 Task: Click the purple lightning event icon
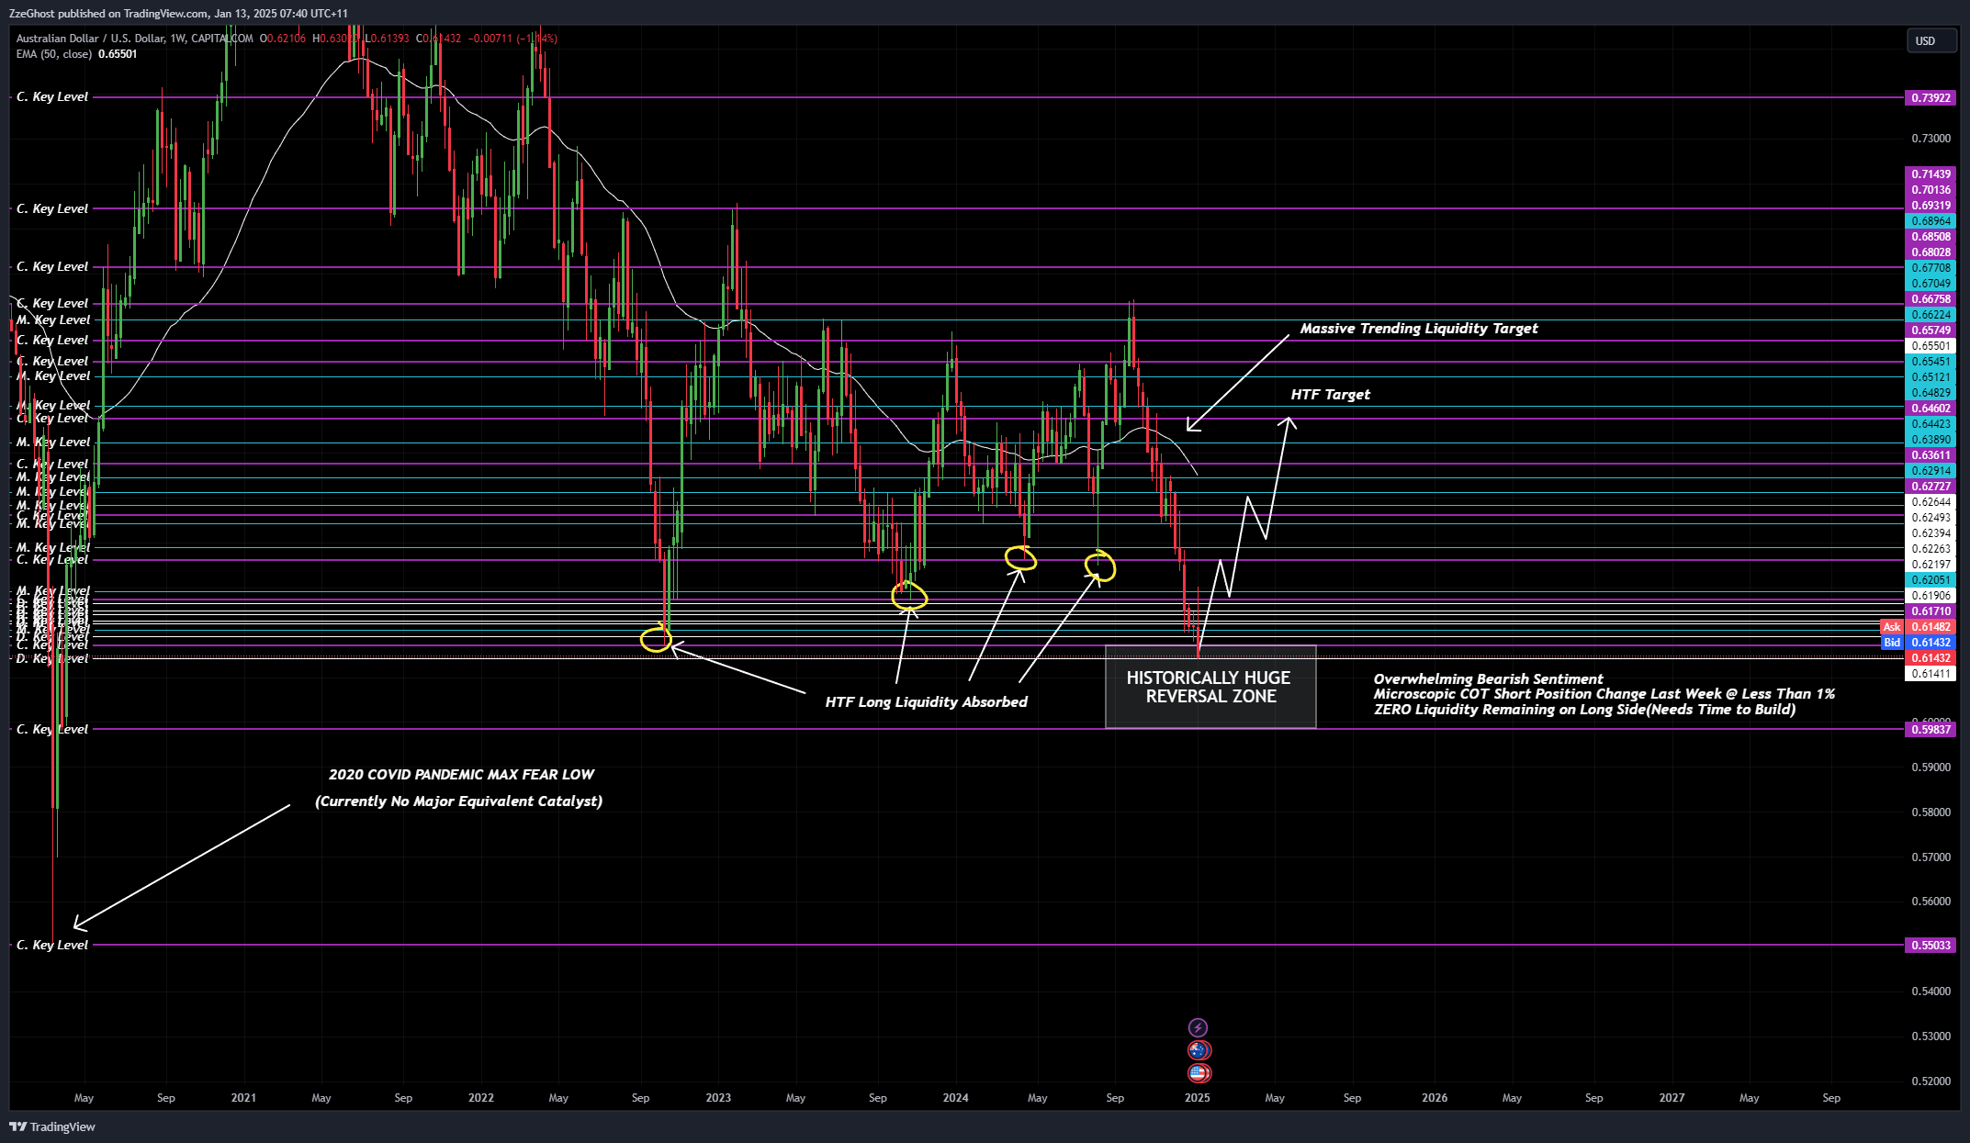click(1198, 1027)
